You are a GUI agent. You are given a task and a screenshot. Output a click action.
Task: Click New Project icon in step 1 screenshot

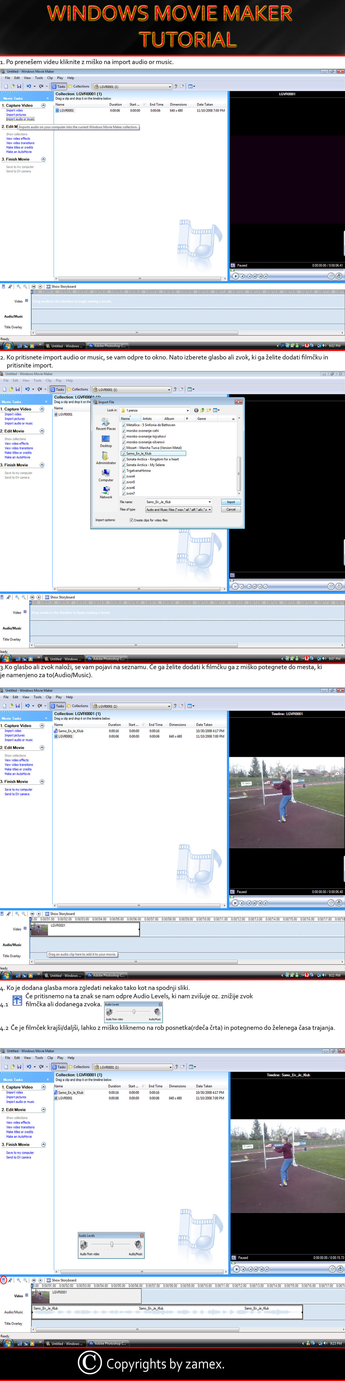click(6, 86)
